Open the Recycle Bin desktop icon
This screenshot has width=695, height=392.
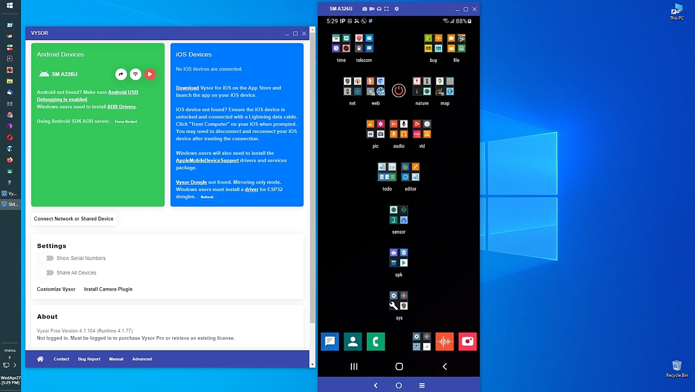[677, 369]
